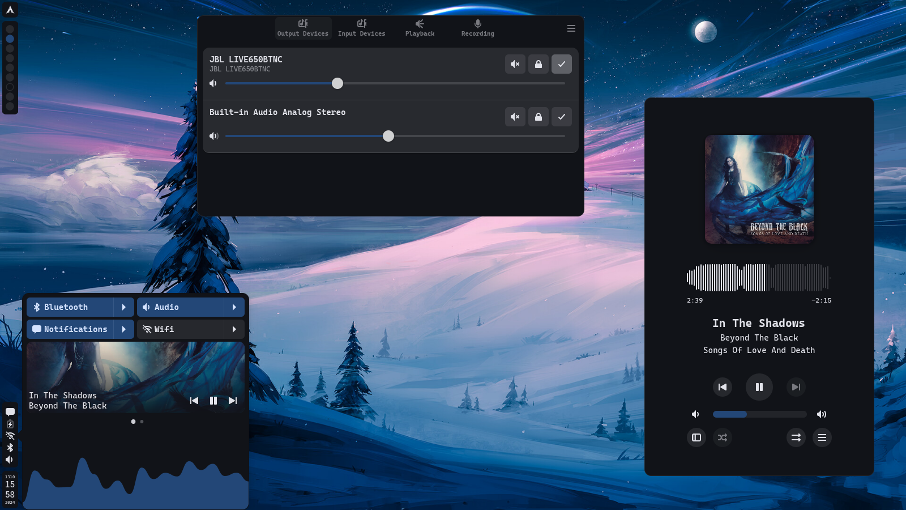Open the Playback tab
This screenshot has height=510, width=906.
click(420, 28)
